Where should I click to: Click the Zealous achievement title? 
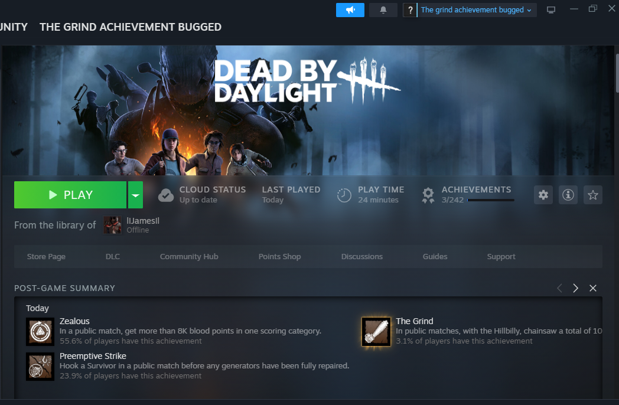point(74,321)
